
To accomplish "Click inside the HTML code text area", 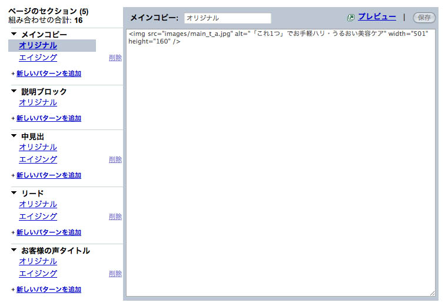I will click(280, 165).
